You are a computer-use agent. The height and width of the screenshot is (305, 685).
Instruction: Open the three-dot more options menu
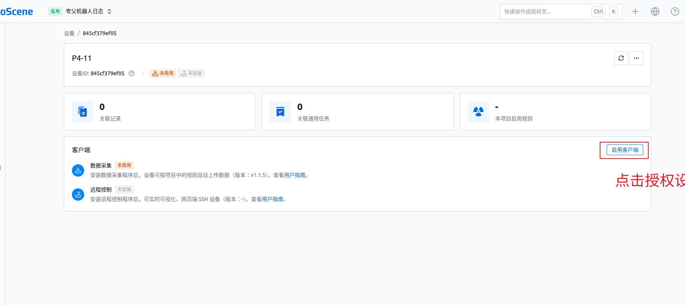pyautogui.click(x=636, y=58)
